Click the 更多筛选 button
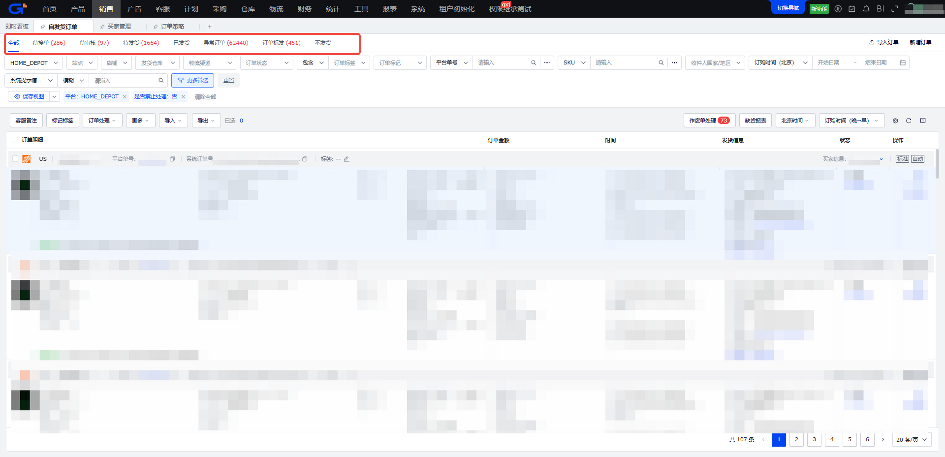This screenshot has width=945, height=457. coord(193,80)
